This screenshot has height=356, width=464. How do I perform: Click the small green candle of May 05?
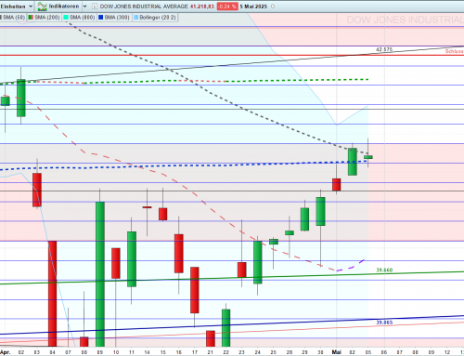pyautogui.click(x=368, y=157)
